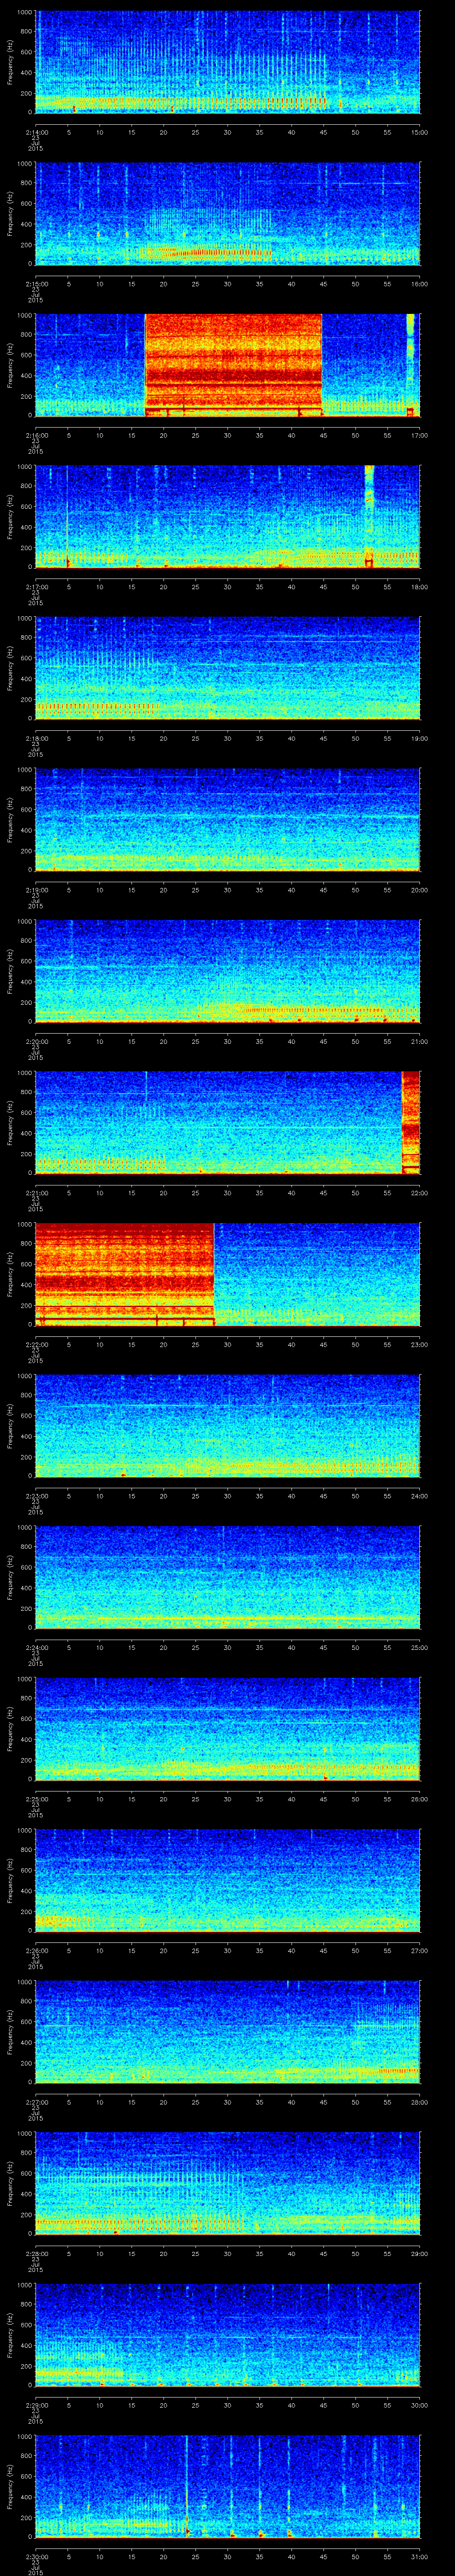
Task: Click the '2:22:00' start time label
Action: pos(36,1344)
